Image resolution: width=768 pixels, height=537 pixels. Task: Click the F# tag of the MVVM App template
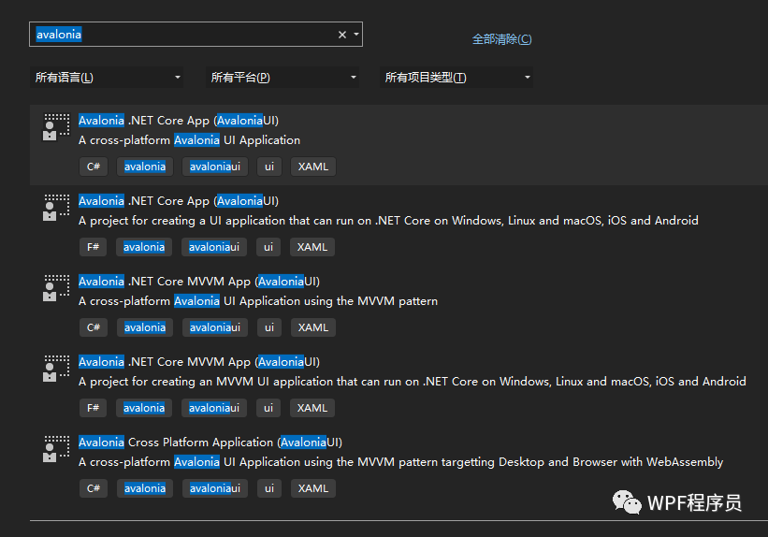pos(93,408)
